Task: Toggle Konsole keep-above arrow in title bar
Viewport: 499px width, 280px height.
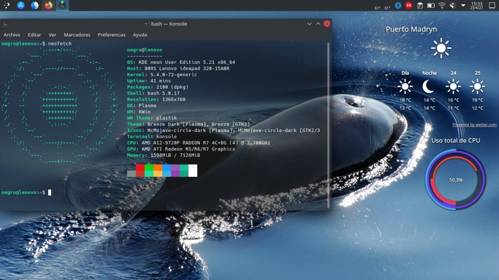Action: point(318,23)
